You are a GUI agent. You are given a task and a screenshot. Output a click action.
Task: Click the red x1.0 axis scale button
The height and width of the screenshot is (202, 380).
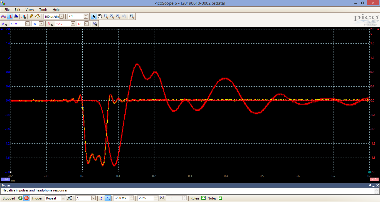pyautogui.click(x=374, y=180)
